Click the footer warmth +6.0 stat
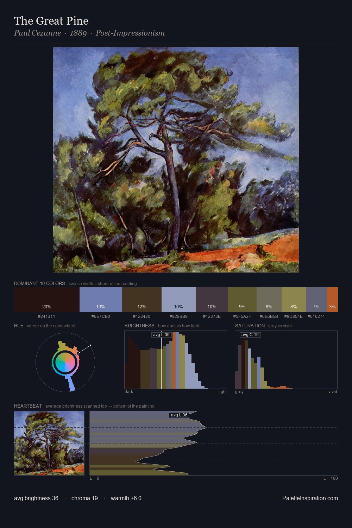The image size is (352, 528). coord(126,498)
